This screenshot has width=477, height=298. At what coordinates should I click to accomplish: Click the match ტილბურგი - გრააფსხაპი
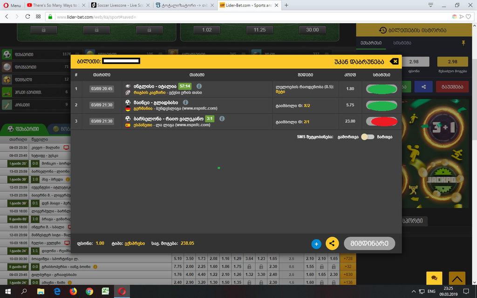(x=54, y=275)
